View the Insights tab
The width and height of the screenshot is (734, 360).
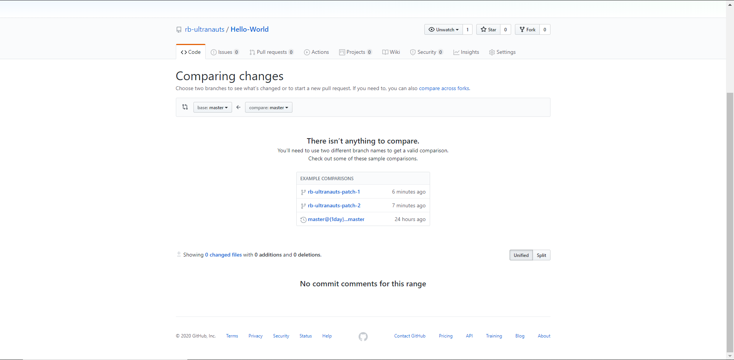click(466, 52)
